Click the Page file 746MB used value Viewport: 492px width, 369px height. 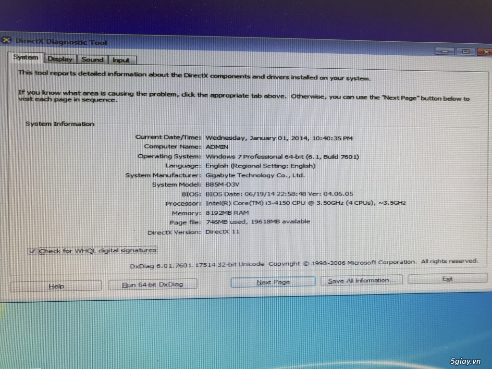[x=258, y=222]
